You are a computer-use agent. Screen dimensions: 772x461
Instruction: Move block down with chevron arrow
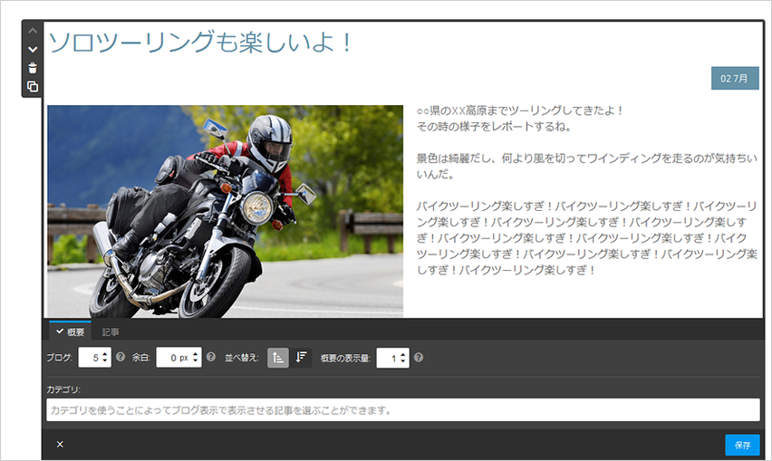point(33,49)
